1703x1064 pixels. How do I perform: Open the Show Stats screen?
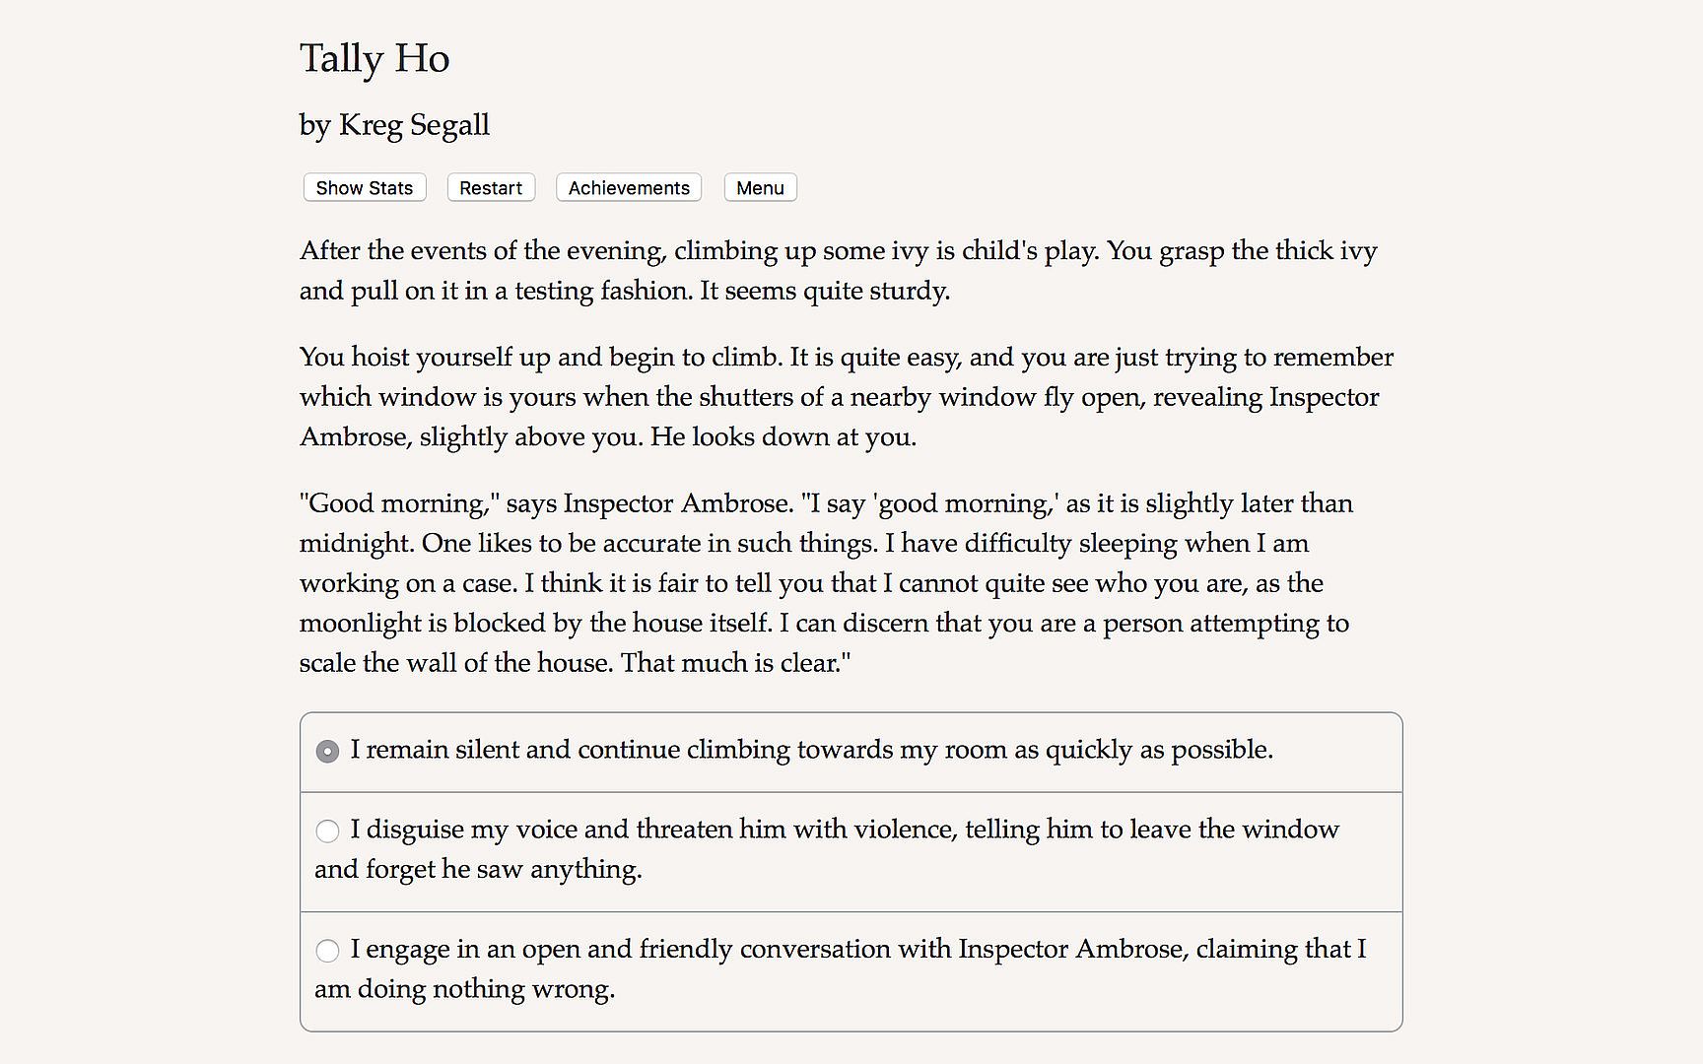(364, 188)
